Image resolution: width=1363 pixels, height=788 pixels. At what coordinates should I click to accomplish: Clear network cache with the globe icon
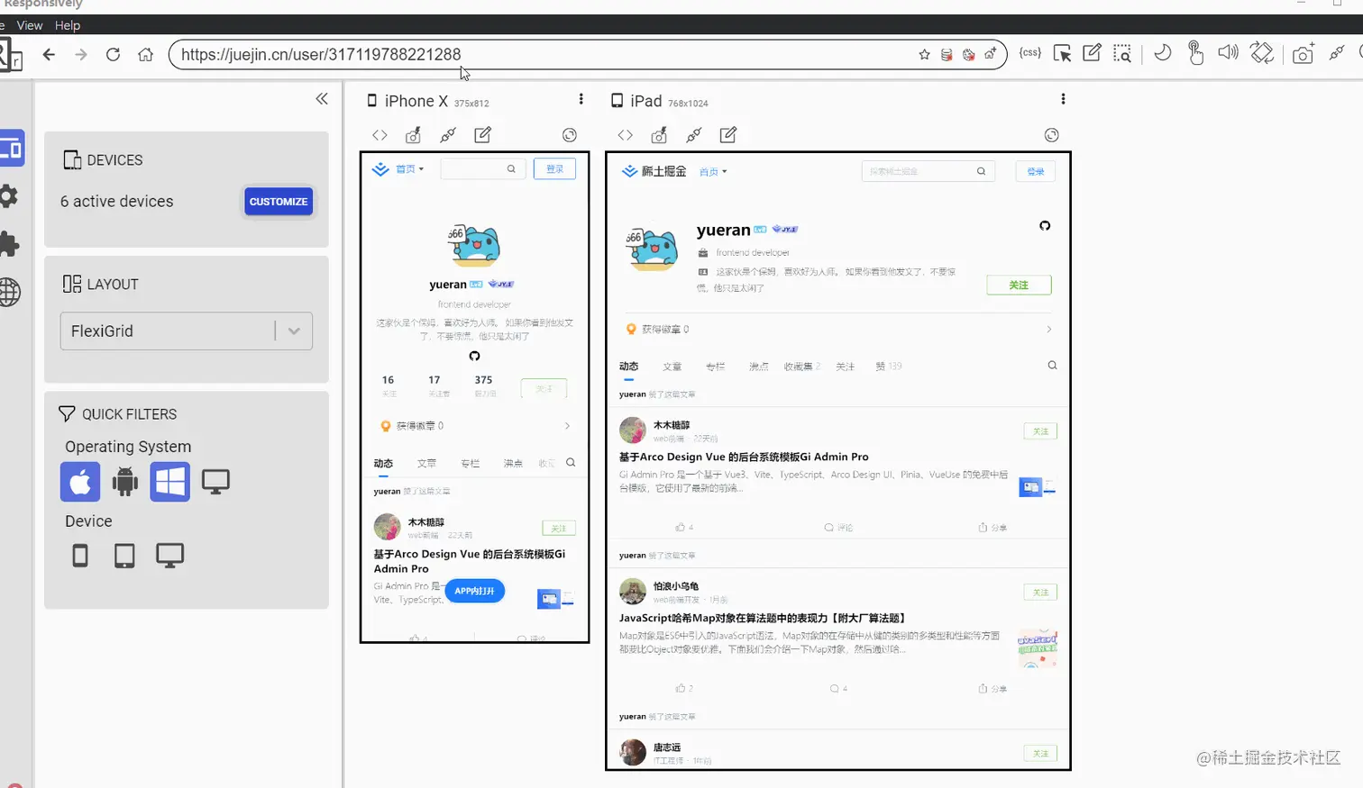[968, 55]
